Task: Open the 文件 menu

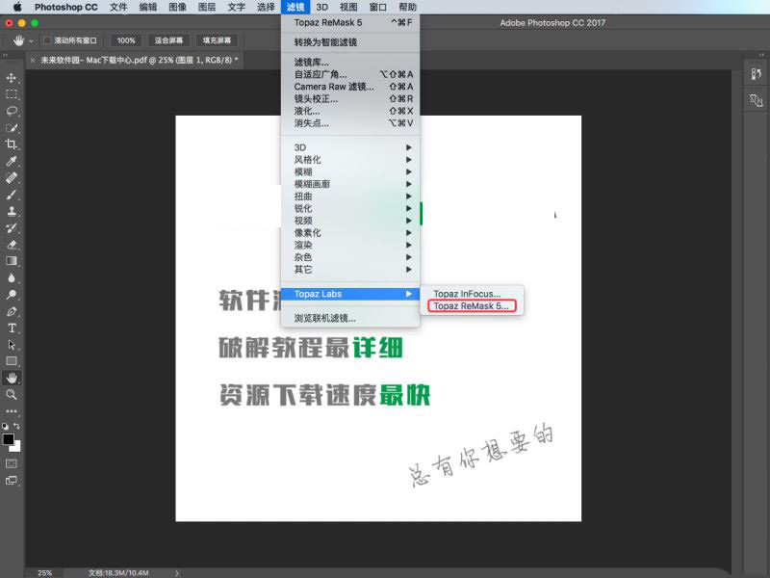Action: (x=118, y=7)
